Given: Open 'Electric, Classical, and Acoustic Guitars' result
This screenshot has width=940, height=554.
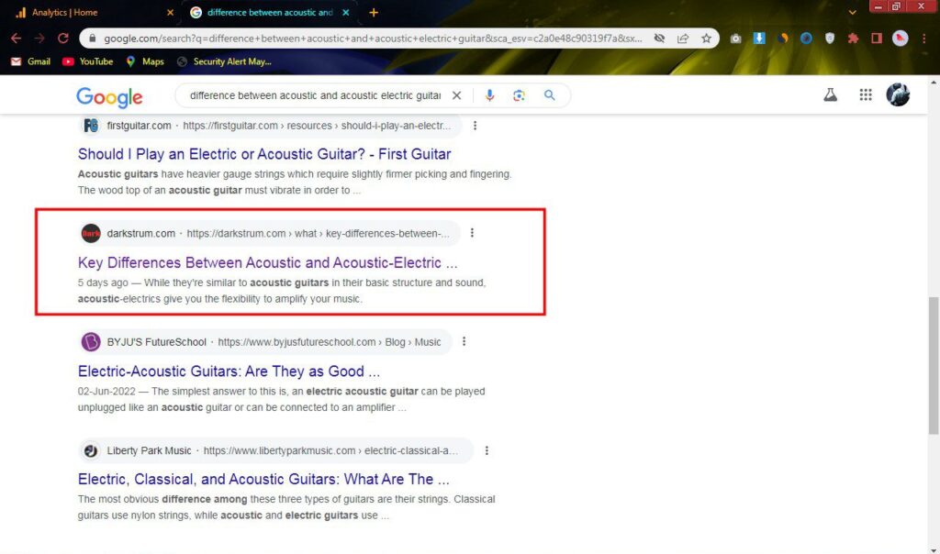Looking at the screenshot, I should click(x=263, y=479).
